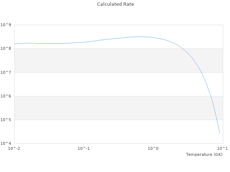230x172 pixels.
Task: Select the 10^4 y-axis tick label
Action: click(x=6, y=143)
